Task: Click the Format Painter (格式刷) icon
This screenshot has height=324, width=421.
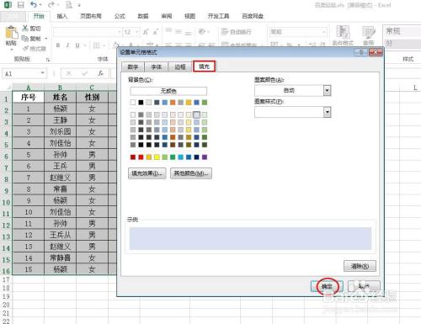Action: click(x=26, y=49)
